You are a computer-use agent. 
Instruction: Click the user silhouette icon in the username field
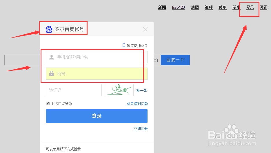[x=52, y=57]
